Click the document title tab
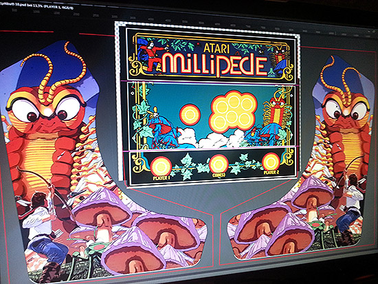 [x=36, y=6]
